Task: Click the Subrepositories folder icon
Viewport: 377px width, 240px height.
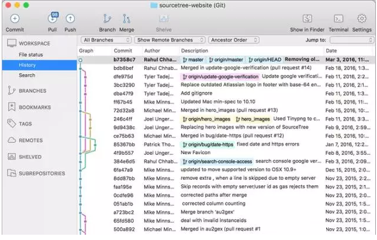Action: point(12,173)
